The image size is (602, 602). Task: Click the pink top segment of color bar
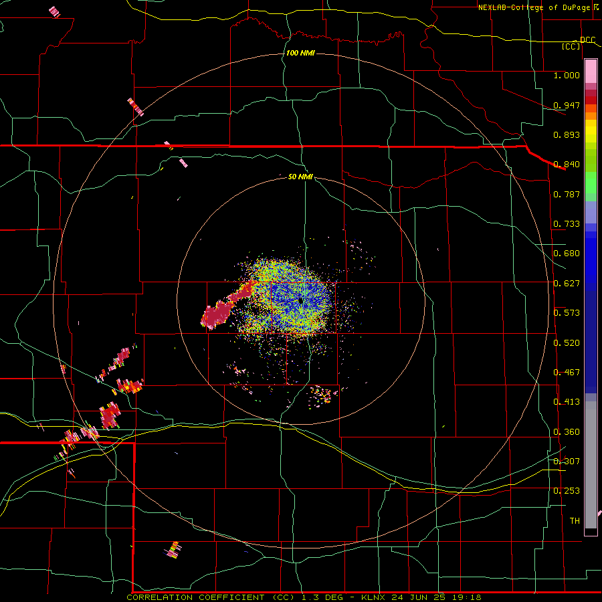[591, 72]
